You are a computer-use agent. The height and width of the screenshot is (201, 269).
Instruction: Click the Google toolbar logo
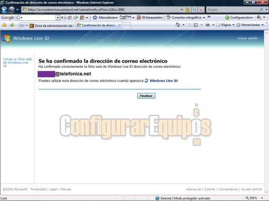[x=8, y=17]
